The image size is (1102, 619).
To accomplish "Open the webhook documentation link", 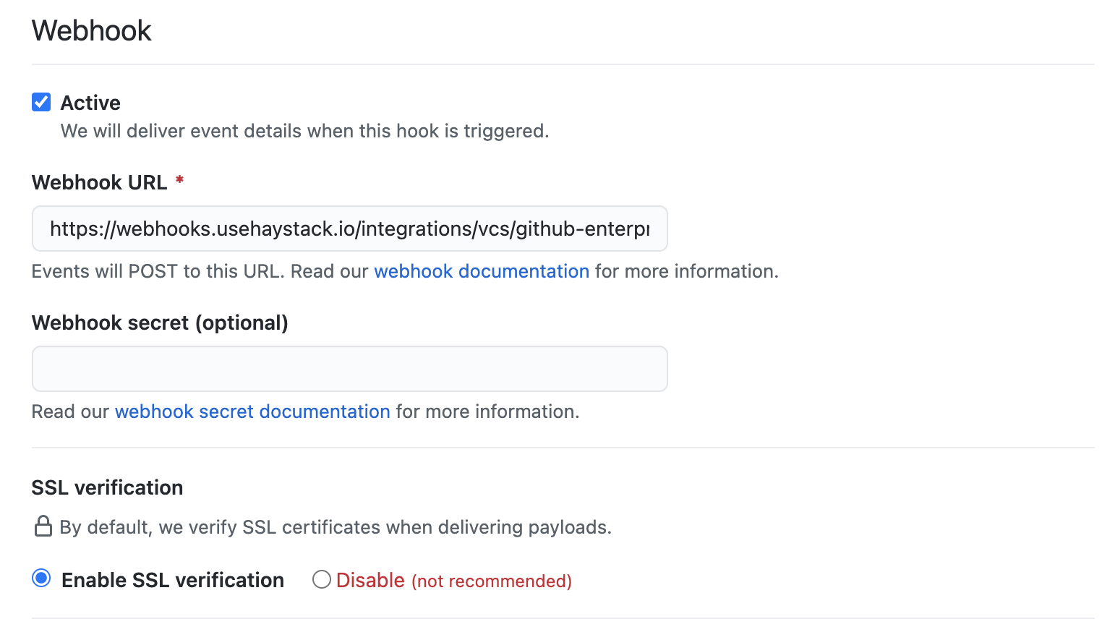I will coord(482,271).
